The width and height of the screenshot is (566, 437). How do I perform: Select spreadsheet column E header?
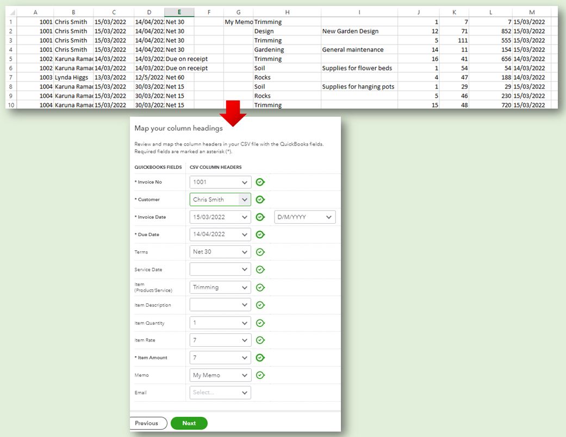tap(179, 12)
